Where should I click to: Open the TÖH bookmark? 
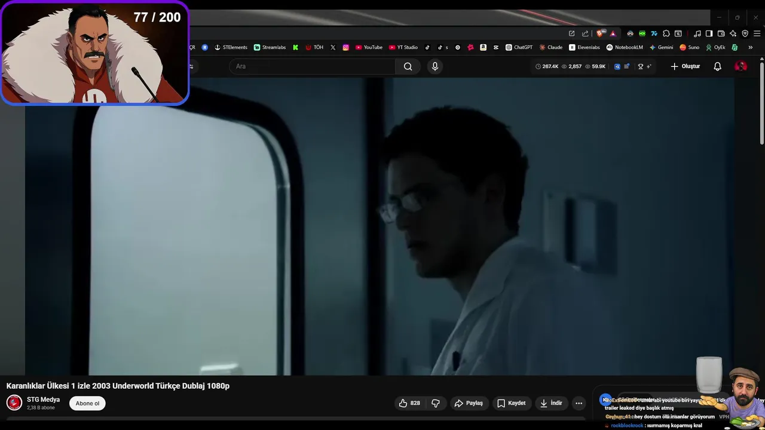click(314, 47)
